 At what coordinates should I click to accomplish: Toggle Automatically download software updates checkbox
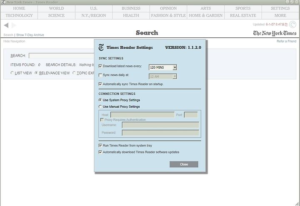tap(100, 152)
